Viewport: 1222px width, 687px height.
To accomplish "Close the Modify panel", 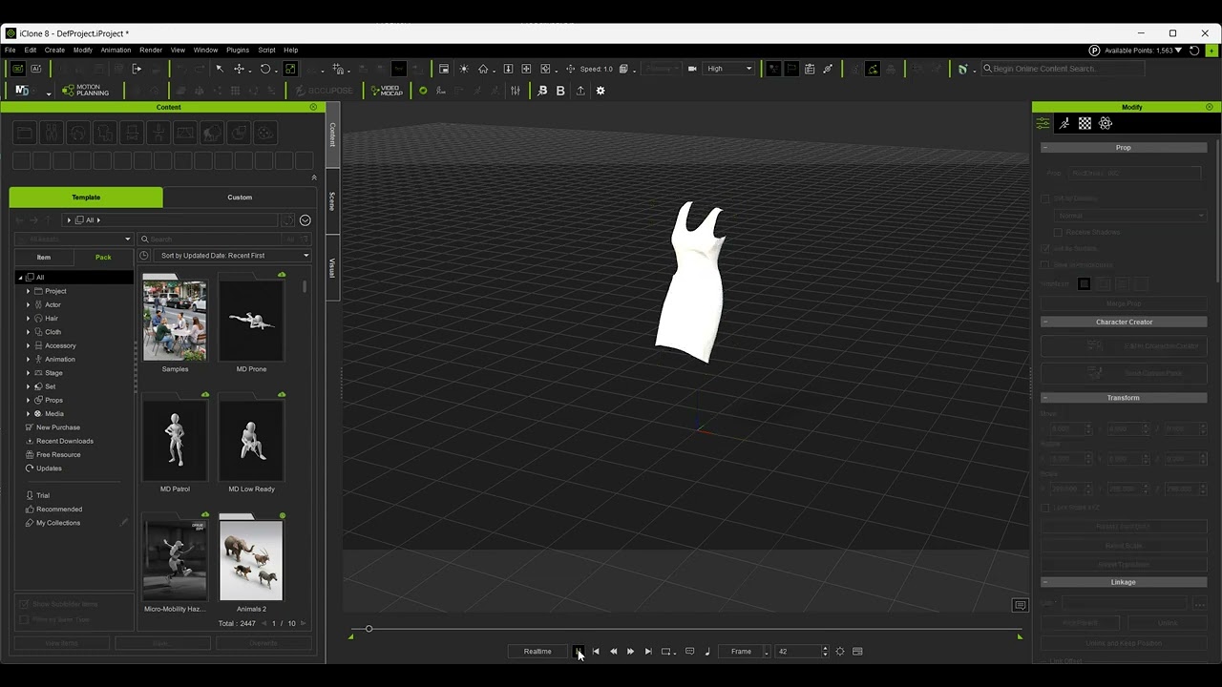I will tap(1210, 107).
